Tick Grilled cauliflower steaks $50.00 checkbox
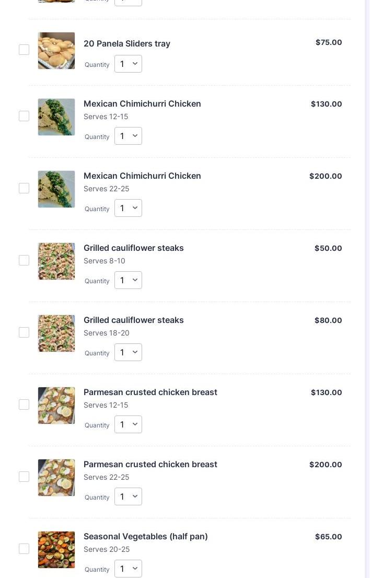Viewport: 371px width, 578px height. (x=24, y=260)
